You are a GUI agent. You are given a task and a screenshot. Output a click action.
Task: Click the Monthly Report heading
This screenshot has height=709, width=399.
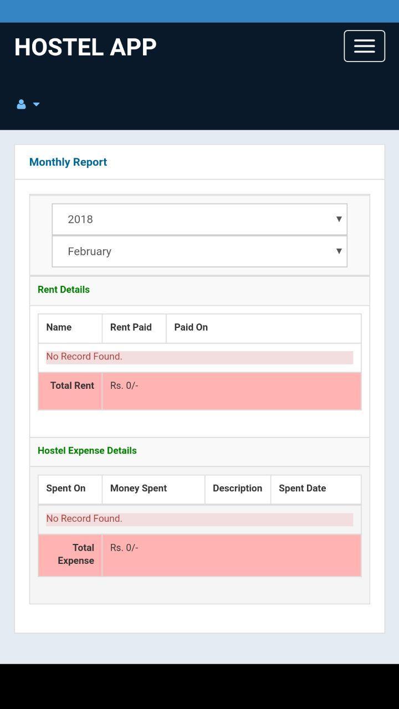tap(68, 162)
